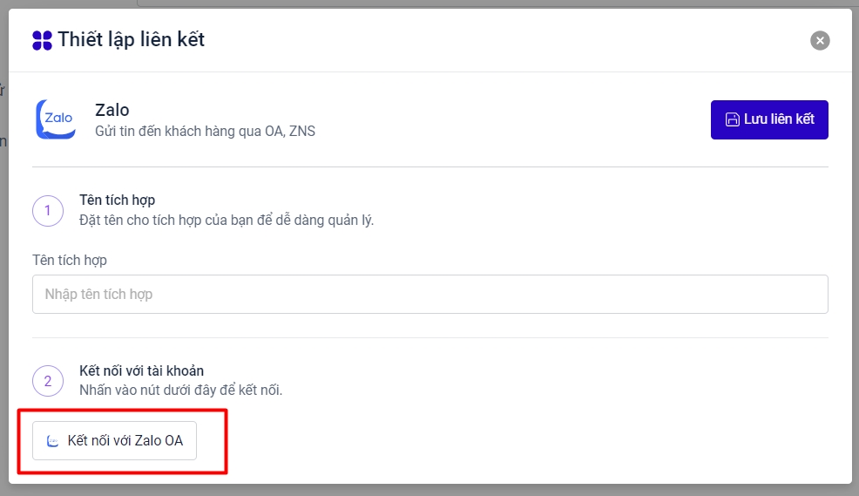Click the Zalo heading name

click(x=112, y=110)
